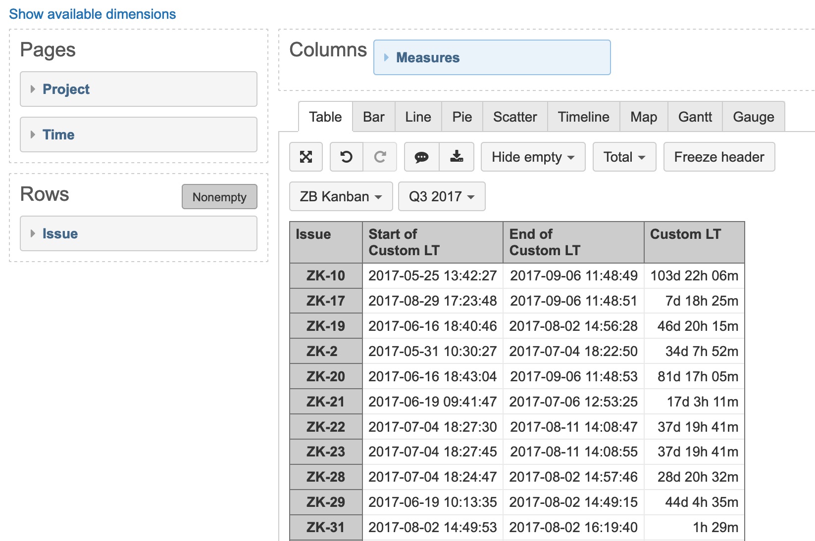Select the ZK-19 issue row header

(326, 326)
